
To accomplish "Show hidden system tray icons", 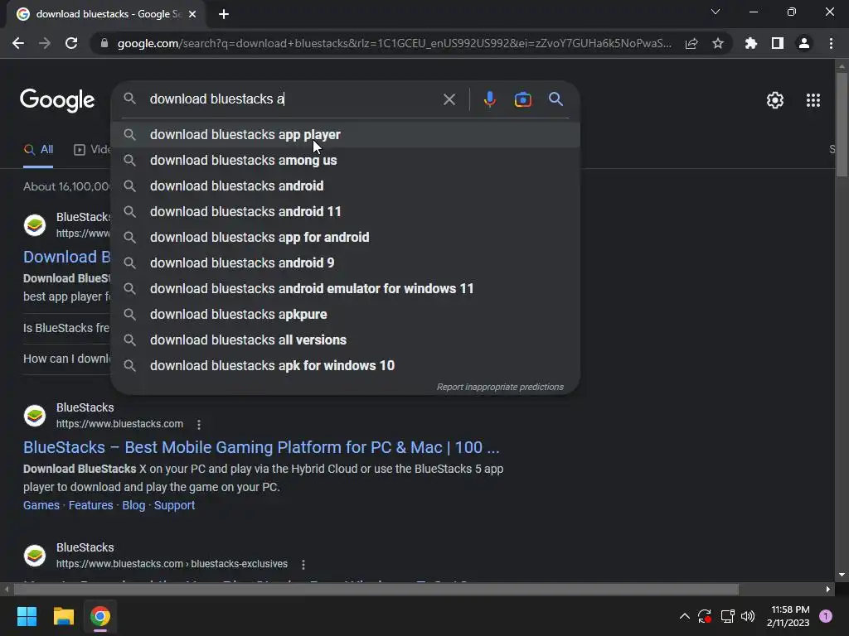I will [x=684, y=616].
